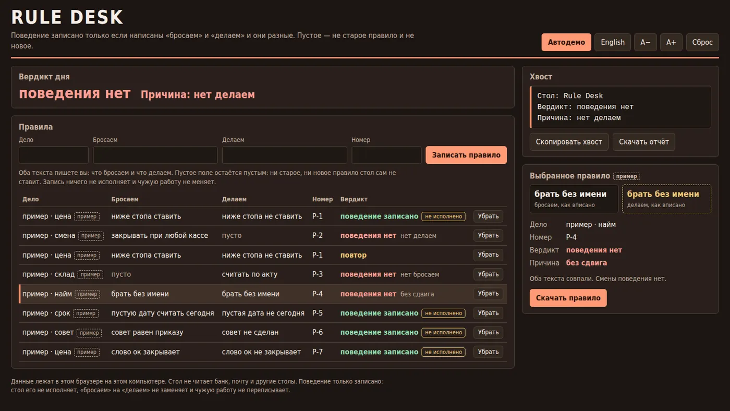Viewport: 730px width, 411px height.
Task: Select row 'считать по акту'
Action: tap(263, 274)
